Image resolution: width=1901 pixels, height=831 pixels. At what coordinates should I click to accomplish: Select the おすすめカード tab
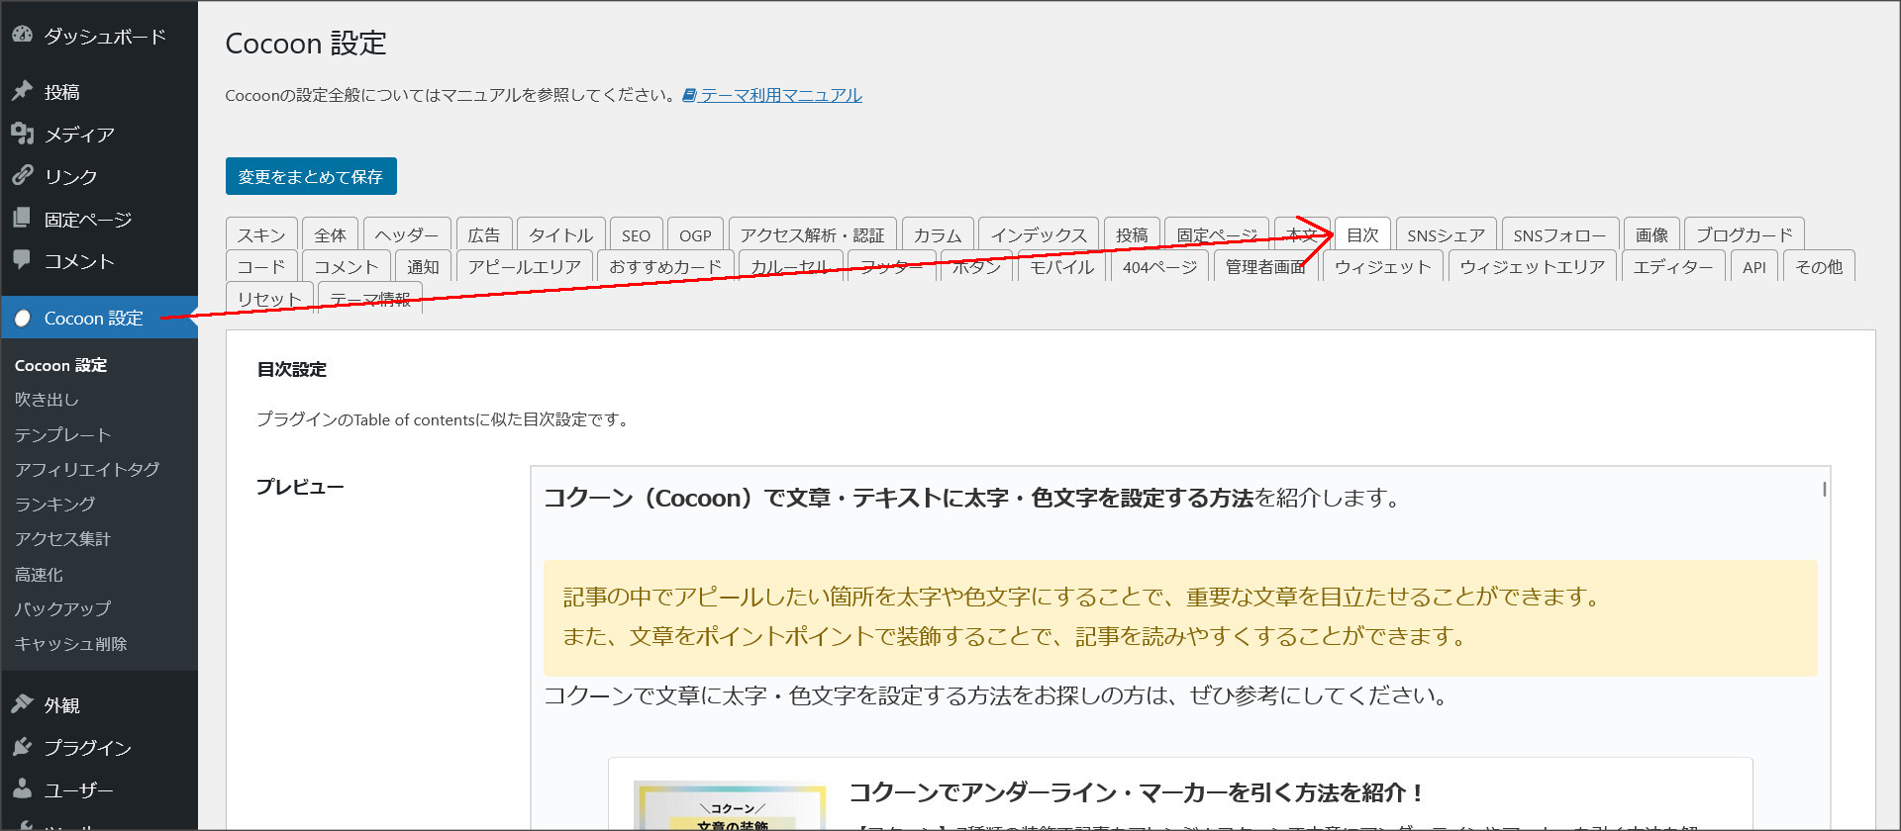(x=665, y=266)
